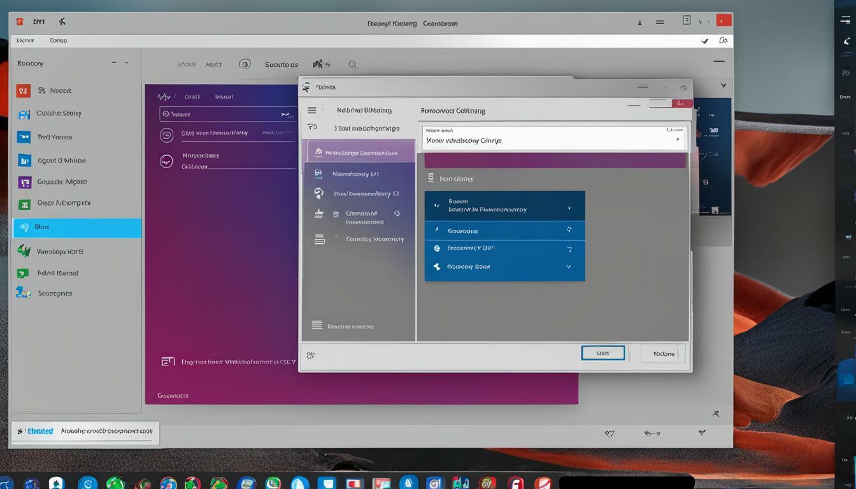Click the list icon heading the section above the blue list
The width and height of the screenshot is (856, 489).
coord(431,178)
